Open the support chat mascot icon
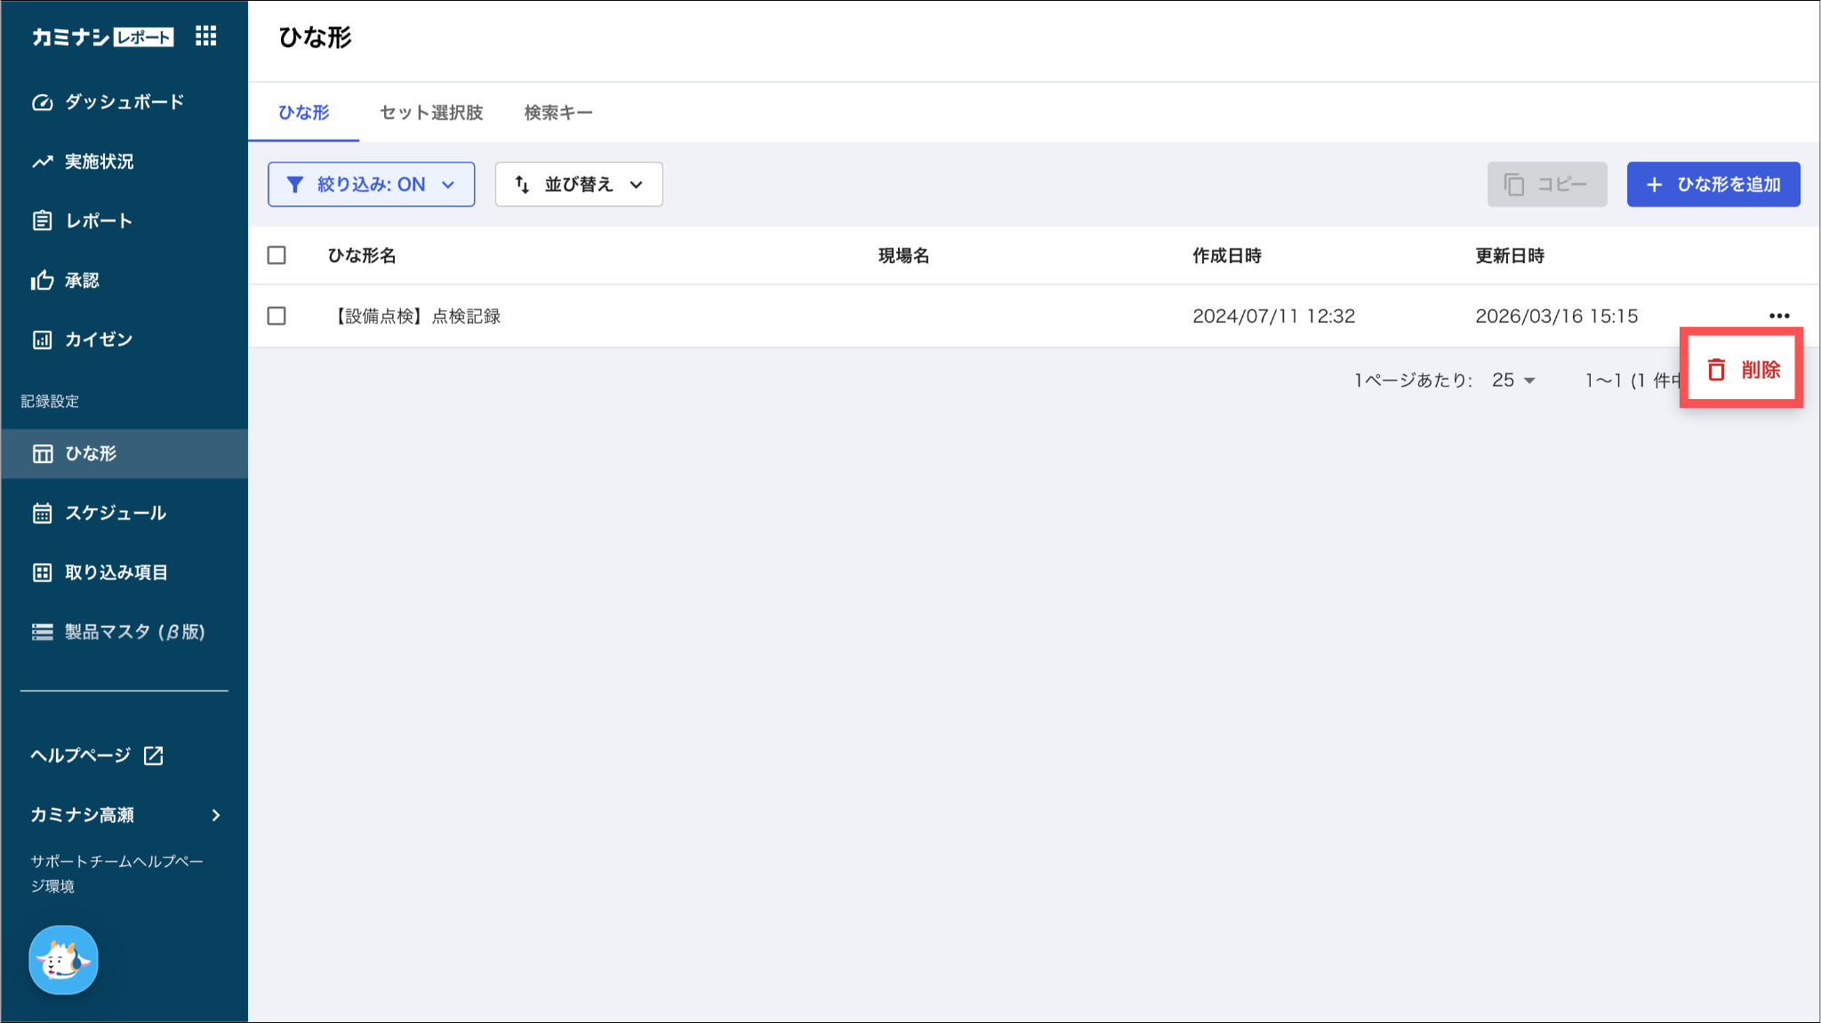The height and width of the screenshot is (1023, 1821). coord(63,960)
